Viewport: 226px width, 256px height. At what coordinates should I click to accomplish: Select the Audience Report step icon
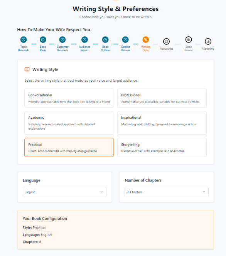[84, 40]
